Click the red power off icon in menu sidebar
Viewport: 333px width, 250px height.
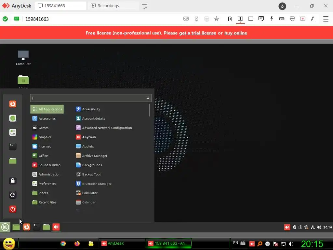pyautogui.click(x=13, y=209)
